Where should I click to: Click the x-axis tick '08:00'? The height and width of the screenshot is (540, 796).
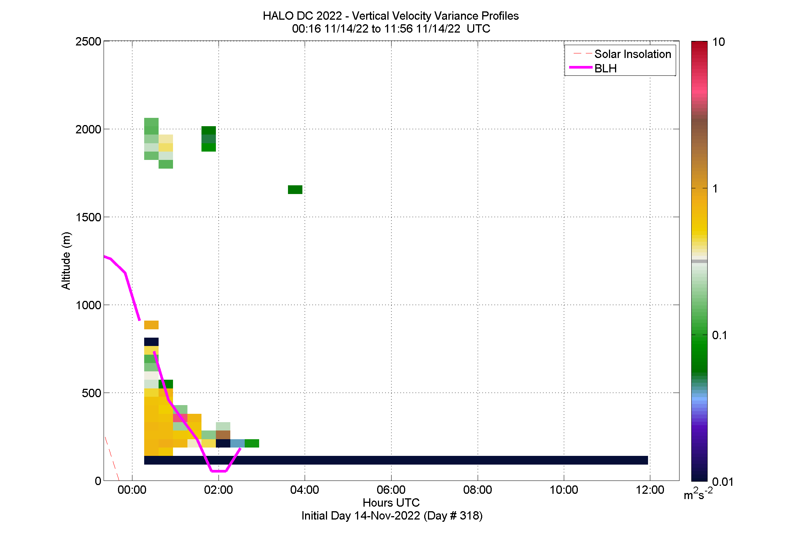click(478, 490)
